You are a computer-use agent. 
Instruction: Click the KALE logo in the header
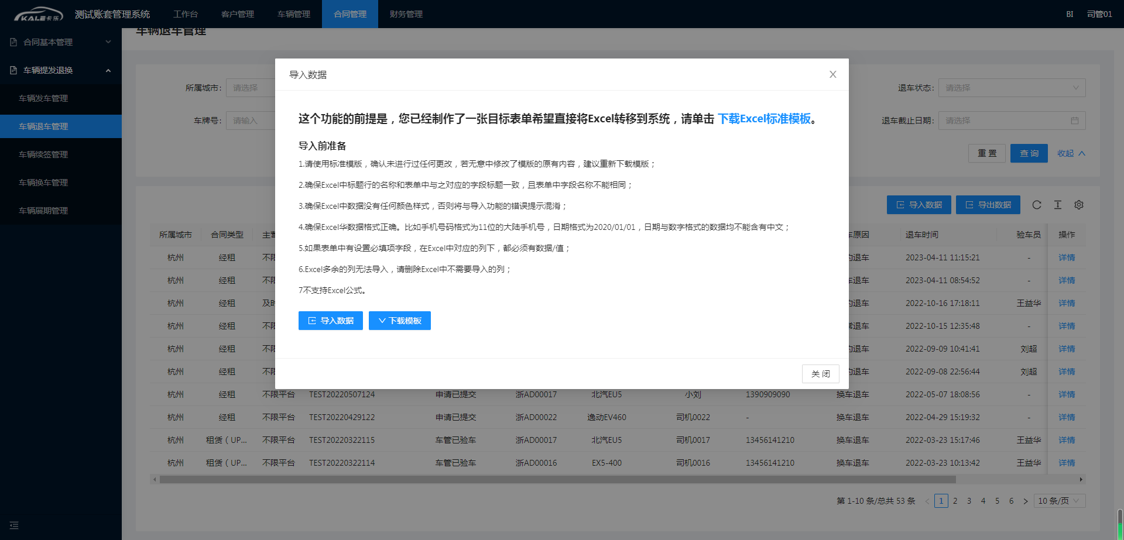click(38, 14)
